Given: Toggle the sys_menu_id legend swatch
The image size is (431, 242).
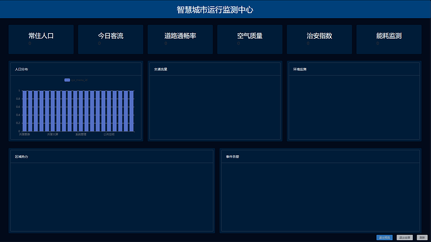Looking at the screenshot, I should coord(67,80).
